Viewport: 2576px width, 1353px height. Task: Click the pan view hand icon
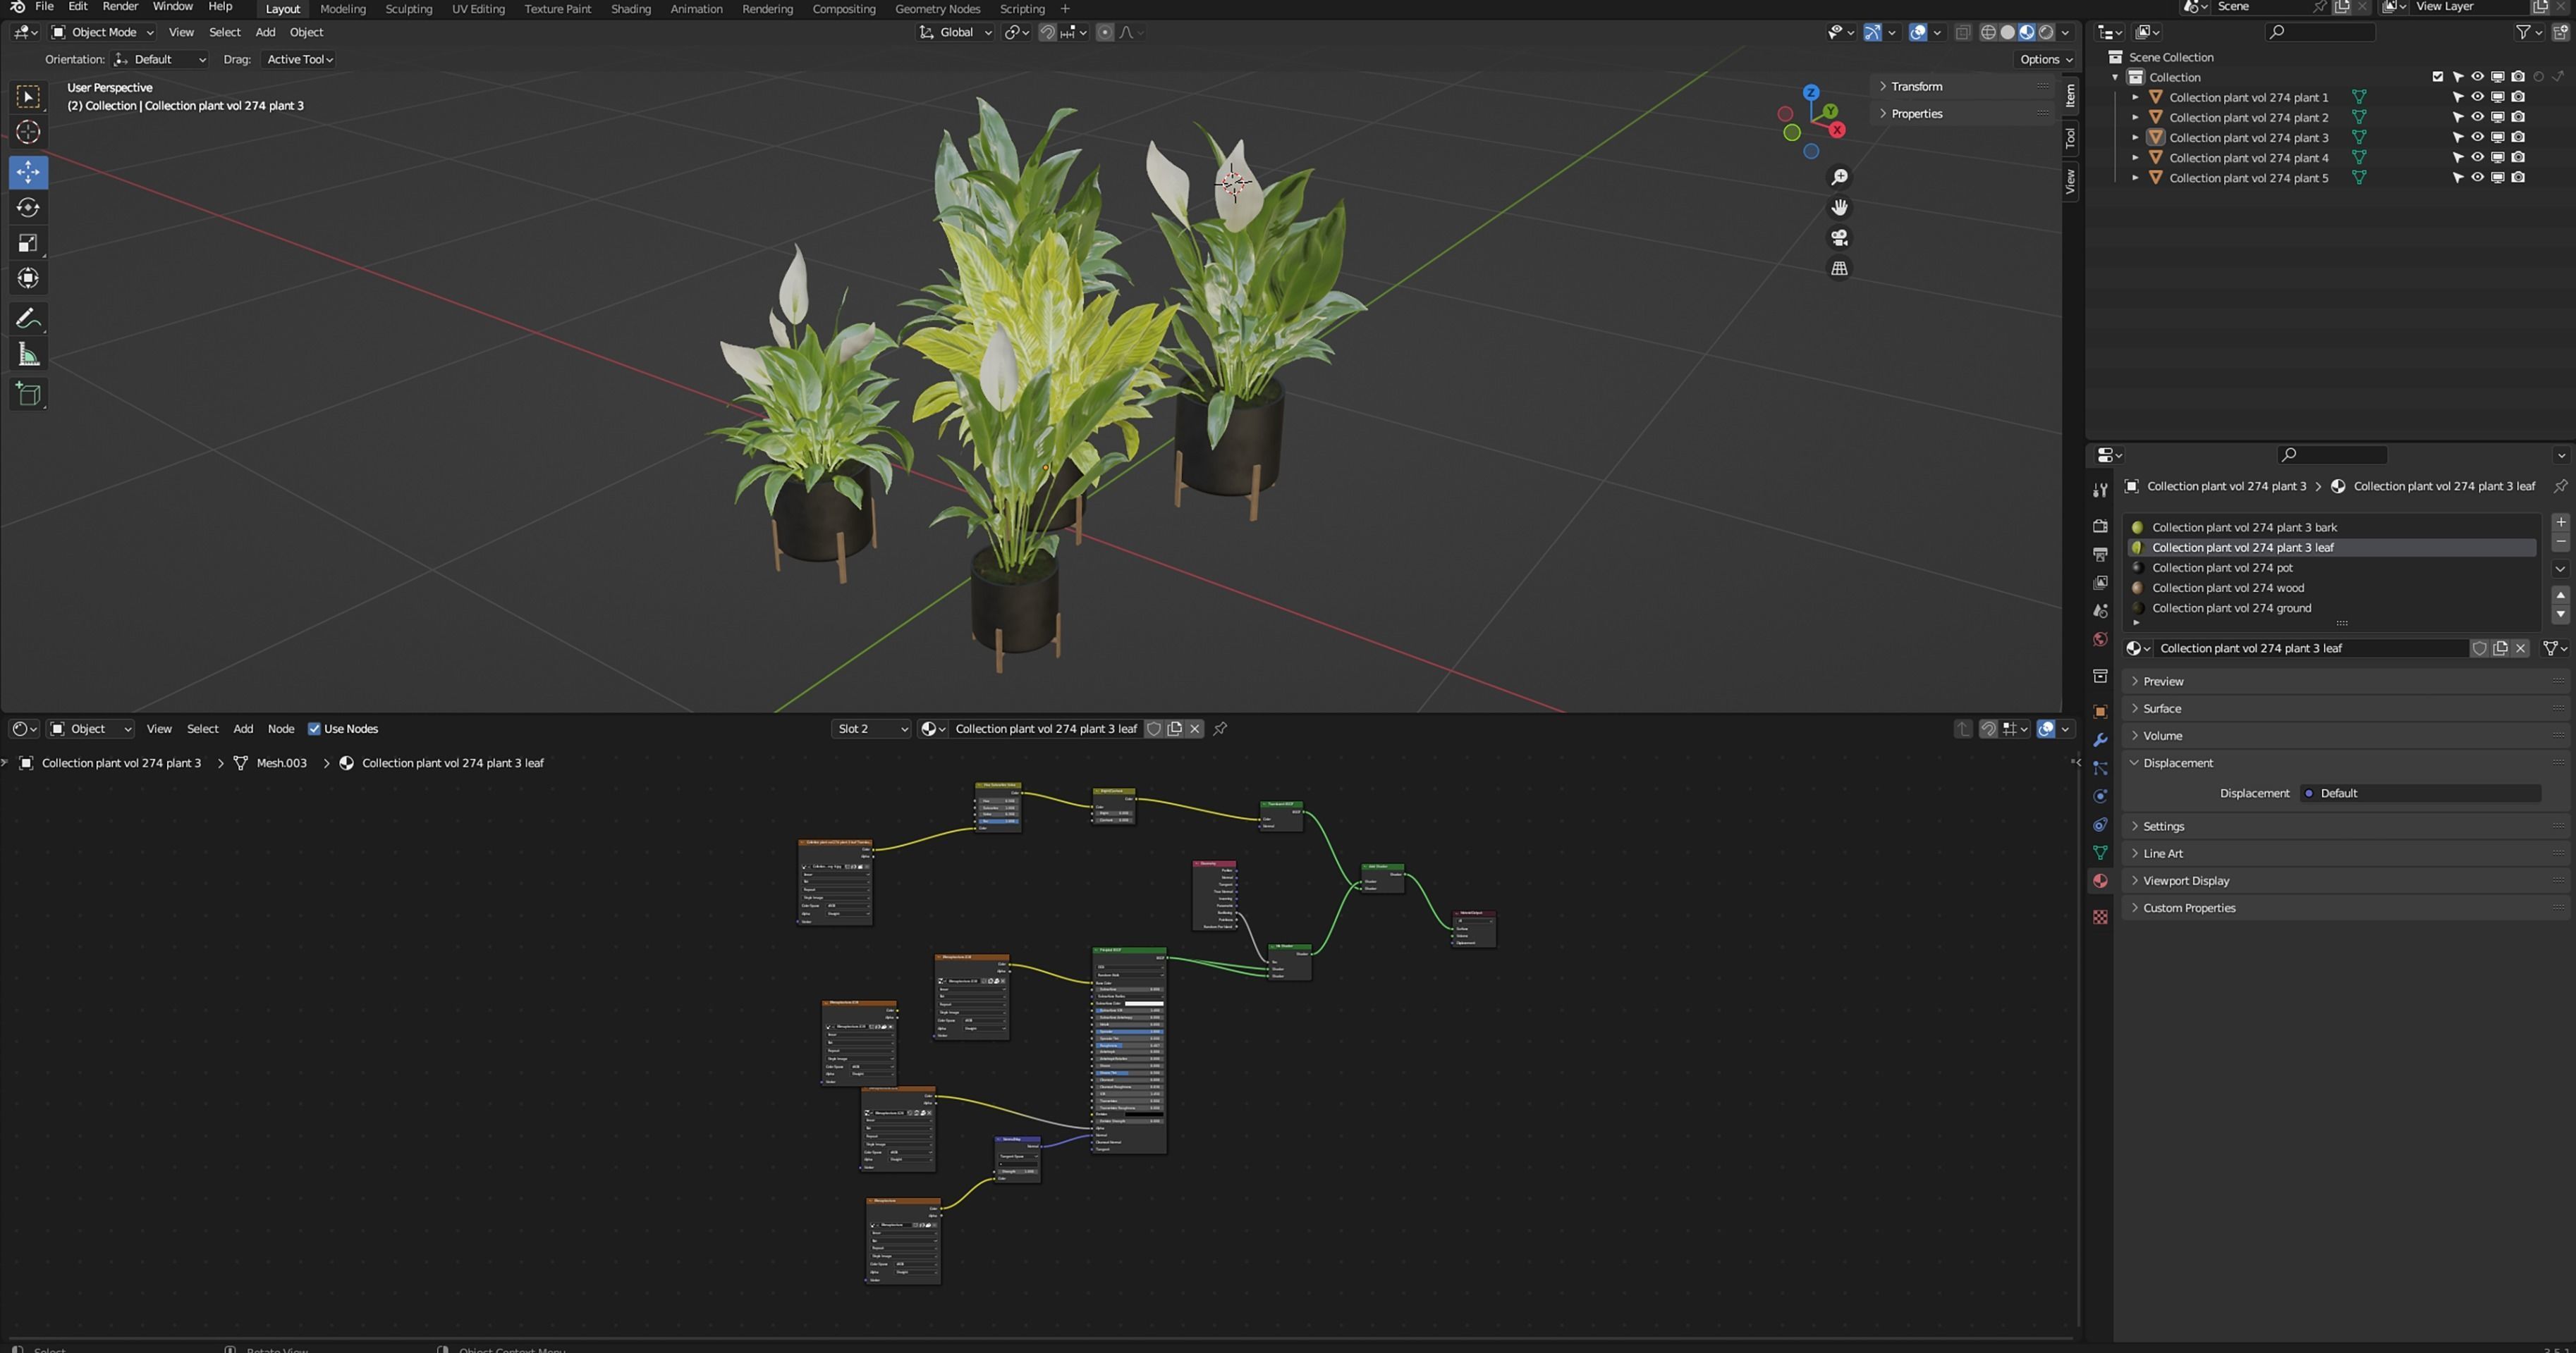1839,208
